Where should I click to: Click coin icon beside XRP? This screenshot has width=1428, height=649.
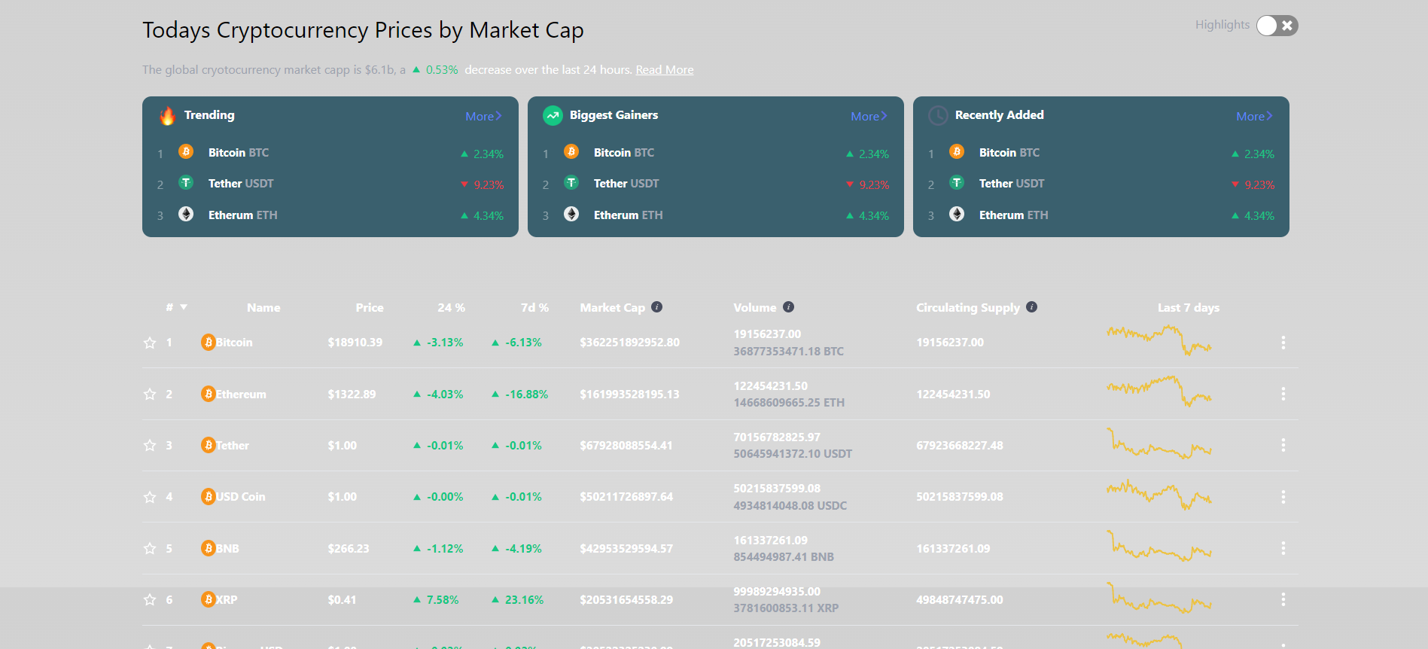pos(209,599)
